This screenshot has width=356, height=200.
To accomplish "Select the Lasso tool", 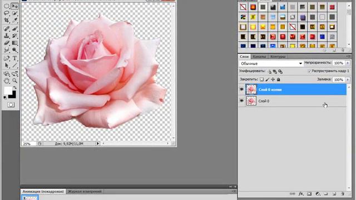I will (7, 13).
